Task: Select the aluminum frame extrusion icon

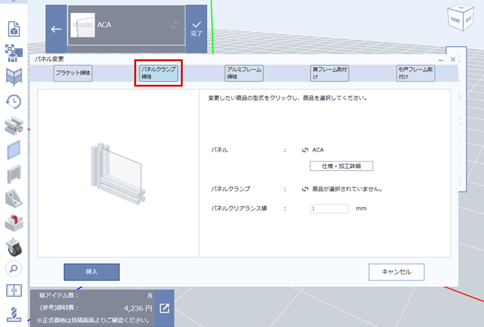Action: [x=13, y=125]
